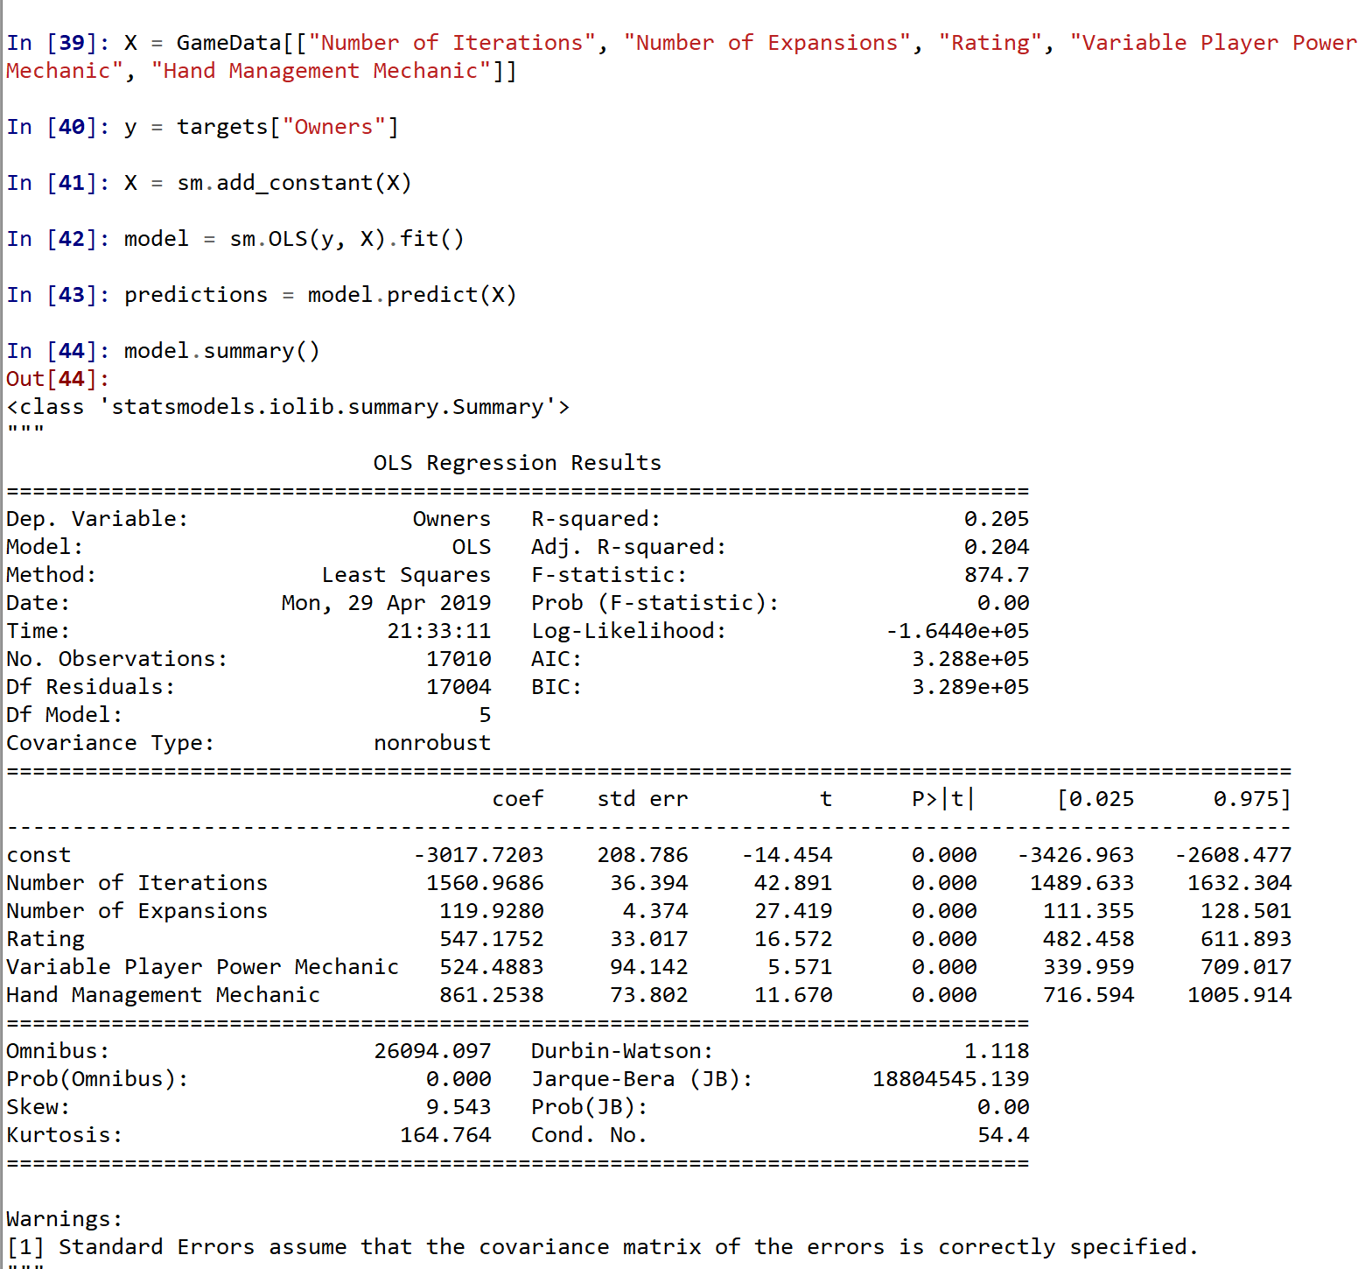
Task: Click the "In [39]:" input prompt
Action: pos(59,43)
